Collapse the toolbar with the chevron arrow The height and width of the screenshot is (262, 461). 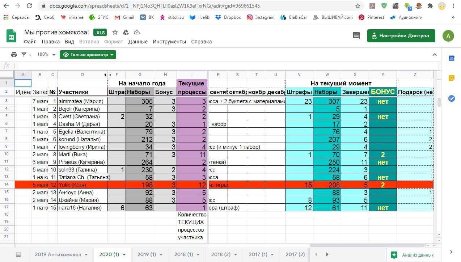435,55
